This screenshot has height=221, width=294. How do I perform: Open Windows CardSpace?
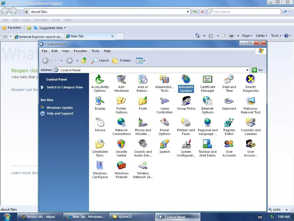pos(100,170)
